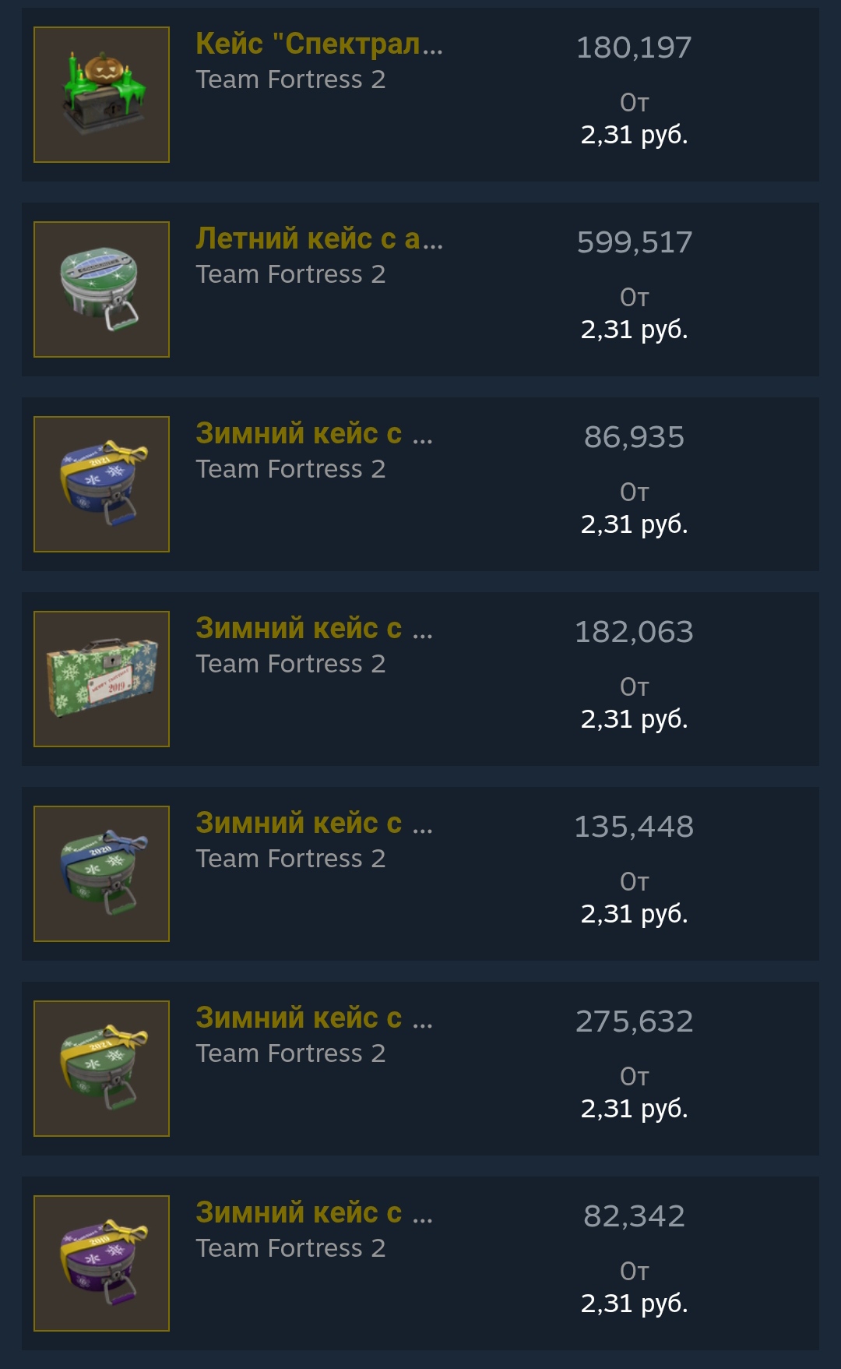Open Зимний кейс title with 275,632 listings

click(x=314, y=1018)
